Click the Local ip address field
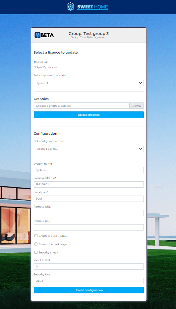Viewport: 176px width, 309px height. pyautogui.click(x=89, y=185)
